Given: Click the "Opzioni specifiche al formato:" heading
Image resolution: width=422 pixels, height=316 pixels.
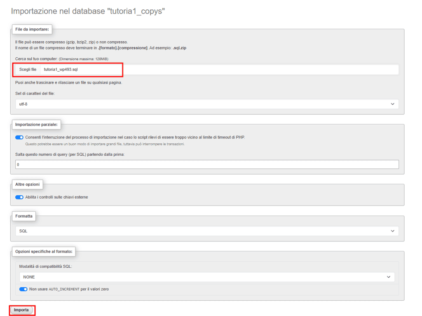Looking at the screenshot, I should tap(44, 251).
